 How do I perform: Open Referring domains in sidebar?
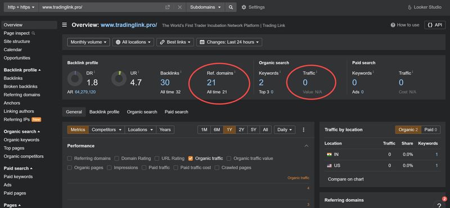tap(22, 94)
